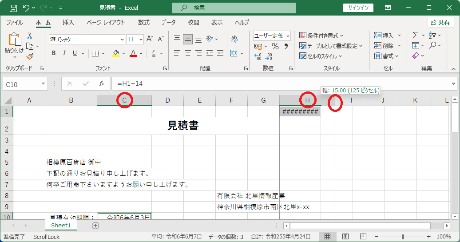
Task: Save the workbook using the floppy disk icon
Action: 13,8
